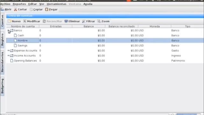Click the Zoom magnifier icon

point(99,21)
